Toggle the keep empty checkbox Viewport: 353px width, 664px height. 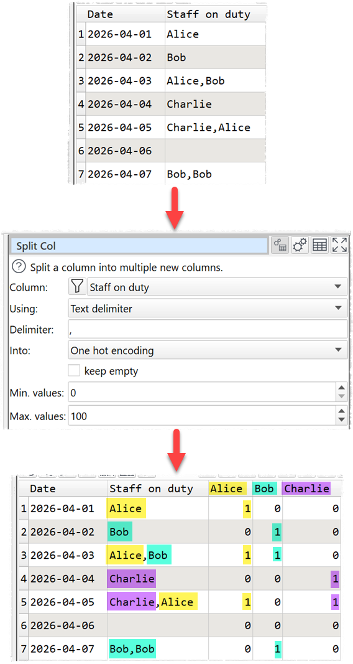[75, 372]
